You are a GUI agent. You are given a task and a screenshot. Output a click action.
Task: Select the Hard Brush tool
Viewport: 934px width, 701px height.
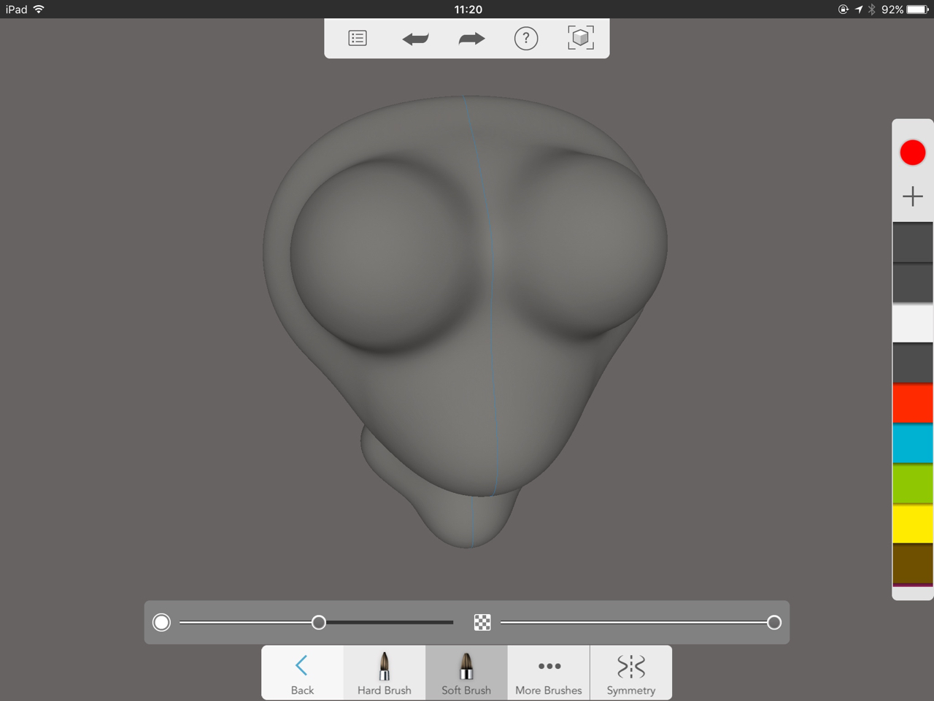385,673
